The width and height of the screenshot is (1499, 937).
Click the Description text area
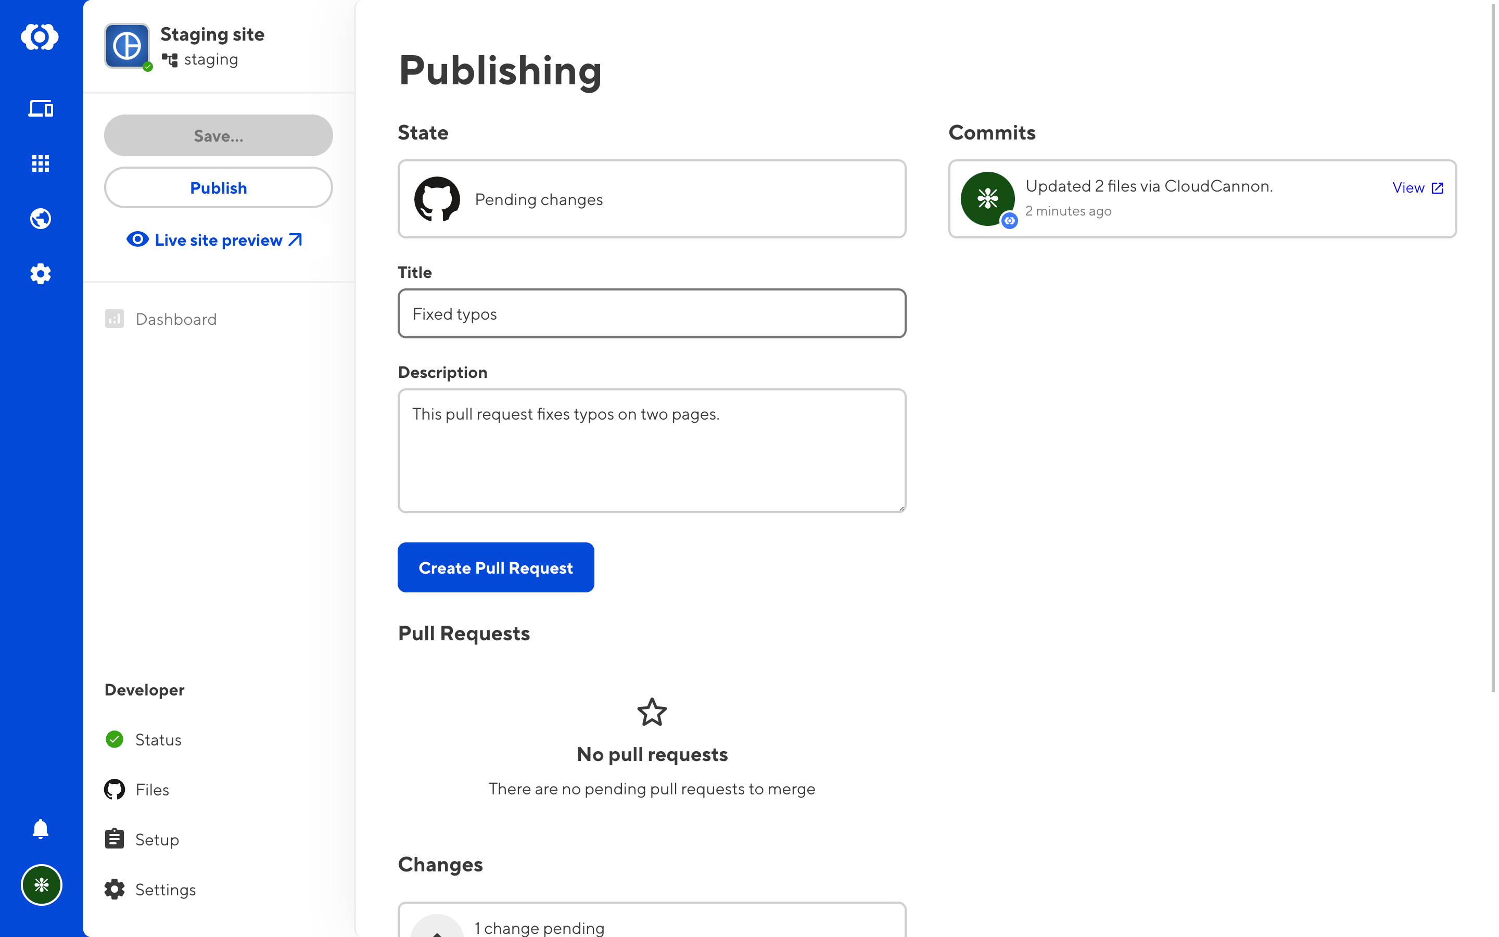652,450
